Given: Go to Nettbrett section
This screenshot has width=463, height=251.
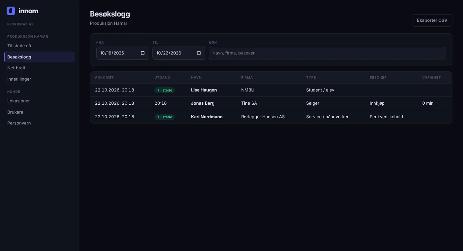Looking at the screenshot, I should point(39,68).
